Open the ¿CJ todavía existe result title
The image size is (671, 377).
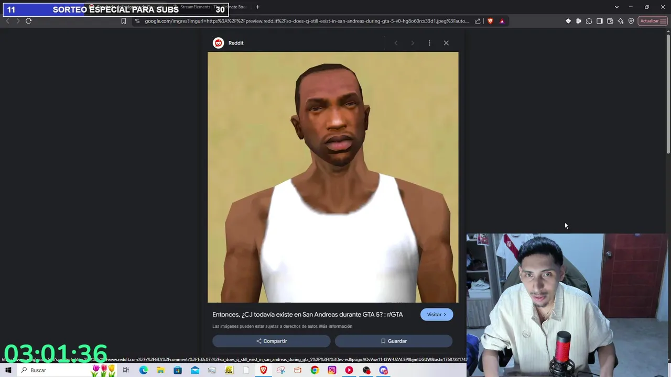pyautogui.click(x=308, y=315)
